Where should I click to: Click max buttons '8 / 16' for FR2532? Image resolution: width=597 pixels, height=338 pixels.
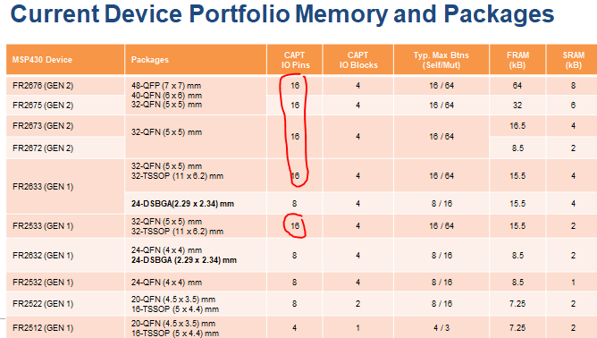tap(441, 283)
